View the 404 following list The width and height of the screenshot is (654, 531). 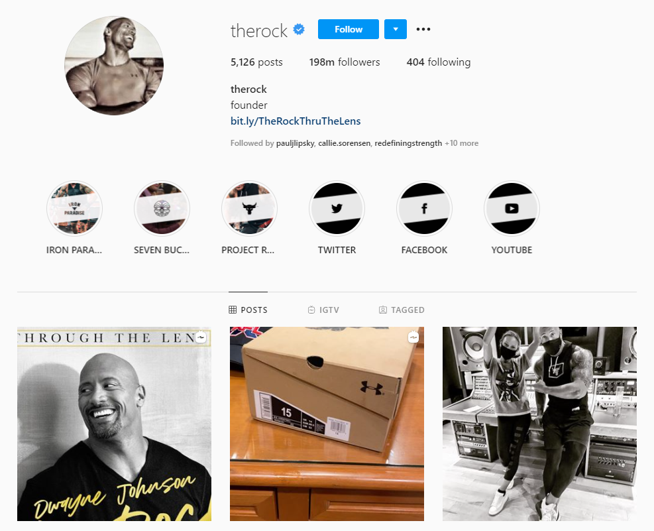(439, 62)
